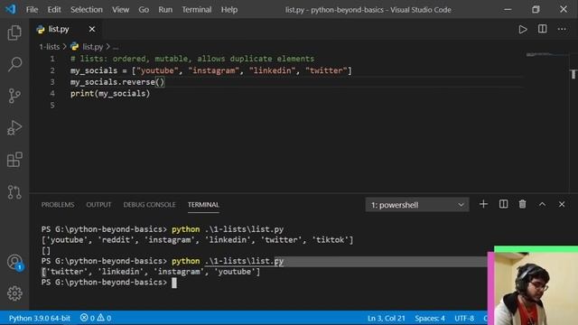Image resolution: width=578 pixels, height=325 pixels.
Task: Click the list.py breadcrumb item
Action: coord(87,47)
